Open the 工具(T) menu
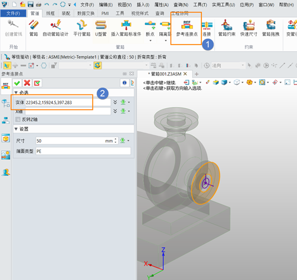This screenshot has height=280, width=297. (200, 5)
